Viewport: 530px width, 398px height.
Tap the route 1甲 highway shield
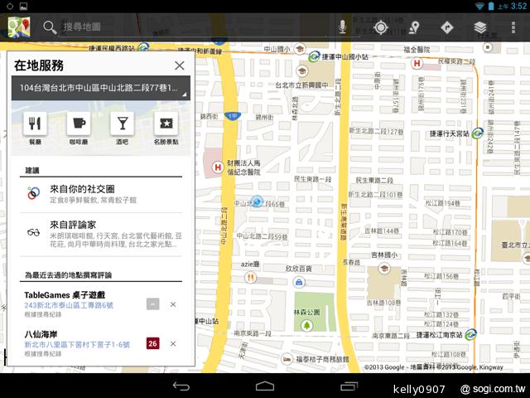(x=233, y=116)
